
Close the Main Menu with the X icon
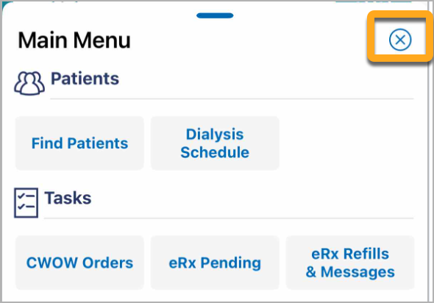(x=400, y=40)
